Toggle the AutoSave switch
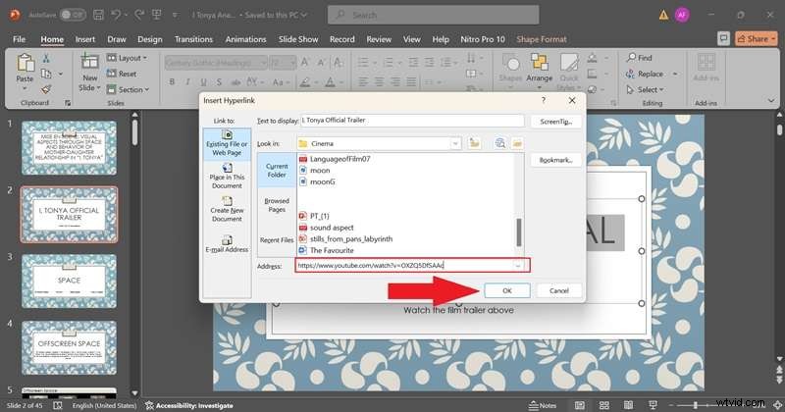 click(72, 15)
